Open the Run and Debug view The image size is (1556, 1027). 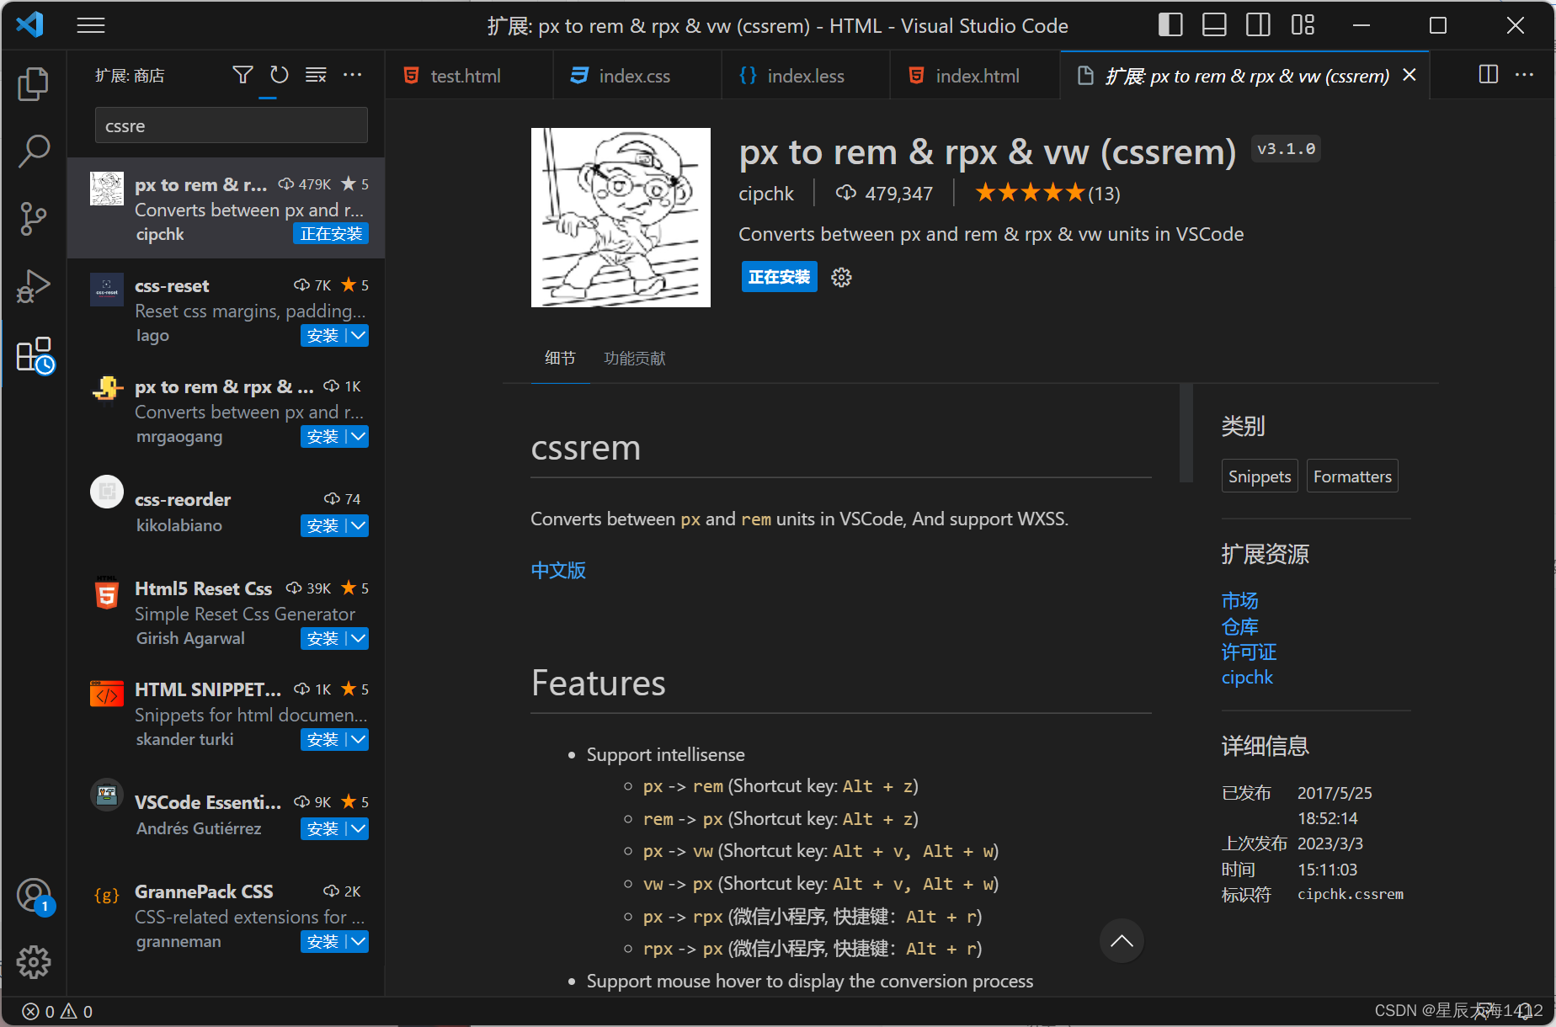34,286
